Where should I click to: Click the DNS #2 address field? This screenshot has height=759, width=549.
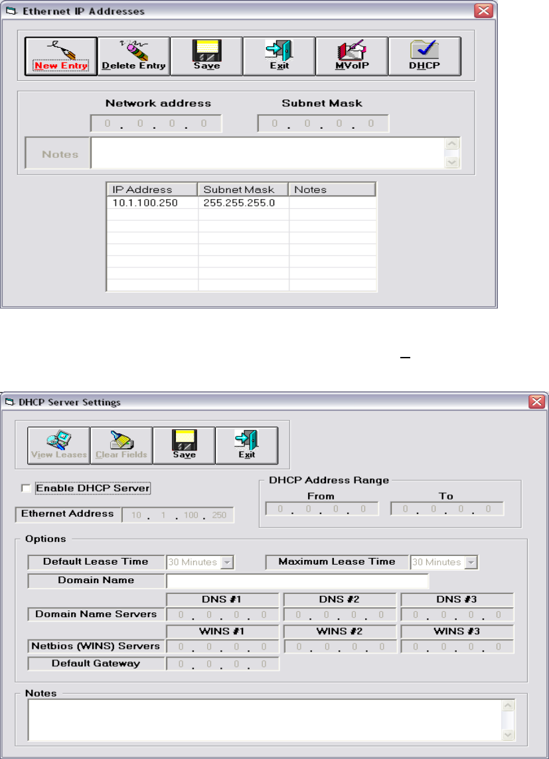pyautogui.click(x=340, y=615)
